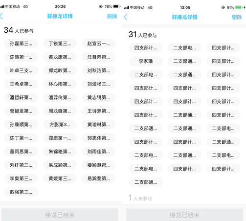Tap the back arrow on the right screen
Screen dimensions: 246x221
click(126, 17)
